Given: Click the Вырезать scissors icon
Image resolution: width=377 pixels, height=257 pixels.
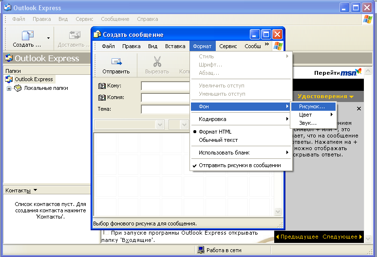Looking at the screenshot, I should click(x=157, y=61).
